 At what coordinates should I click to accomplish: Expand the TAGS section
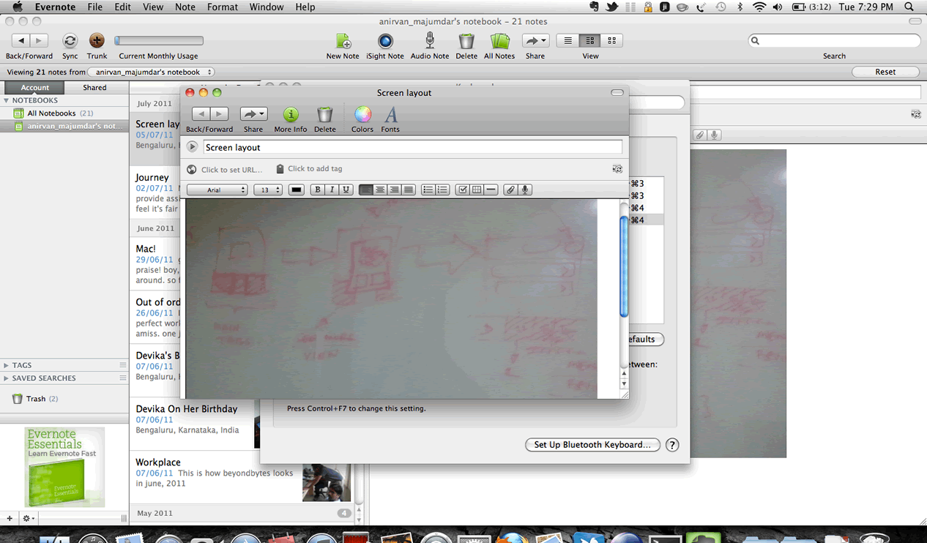(x=7, y=365)
